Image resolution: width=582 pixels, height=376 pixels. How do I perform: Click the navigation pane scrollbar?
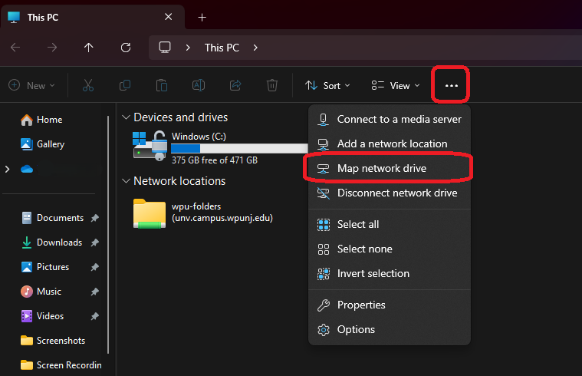108,235
